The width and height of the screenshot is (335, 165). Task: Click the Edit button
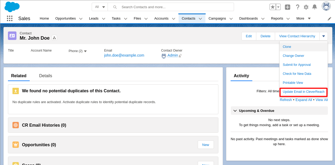point(249,36)
